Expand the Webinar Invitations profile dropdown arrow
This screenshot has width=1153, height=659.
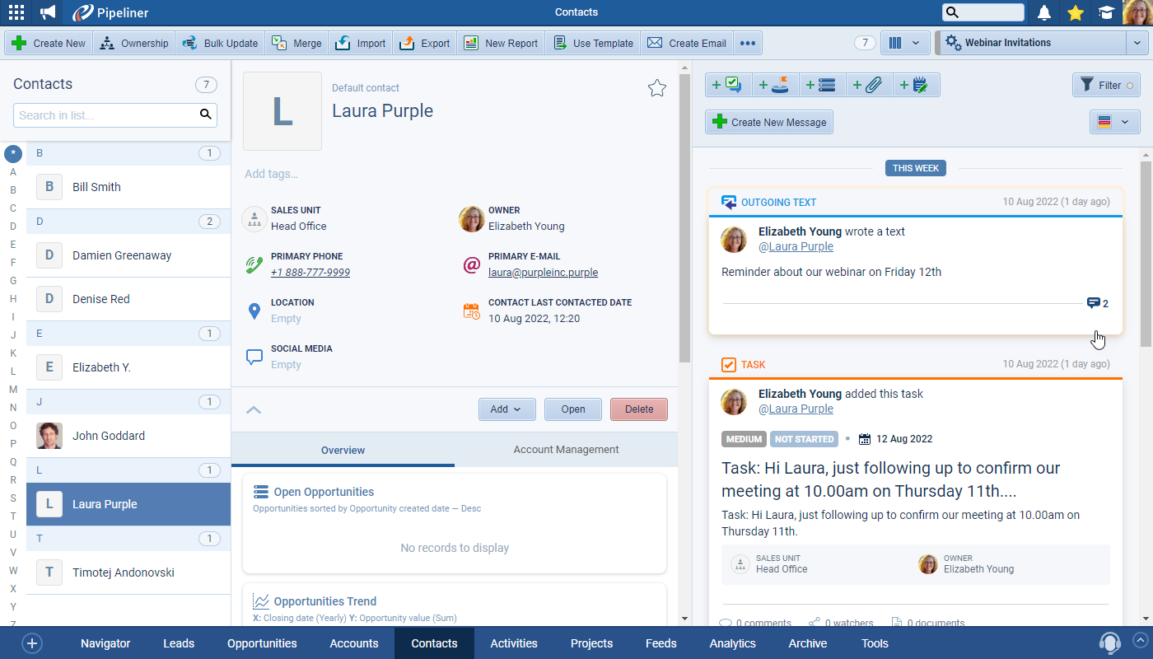[1137, 43]
